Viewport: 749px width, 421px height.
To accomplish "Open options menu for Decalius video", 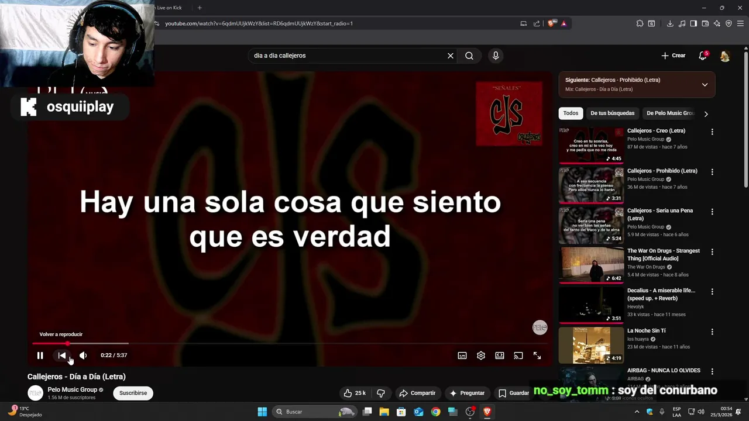I will click(x=712, y=292).
